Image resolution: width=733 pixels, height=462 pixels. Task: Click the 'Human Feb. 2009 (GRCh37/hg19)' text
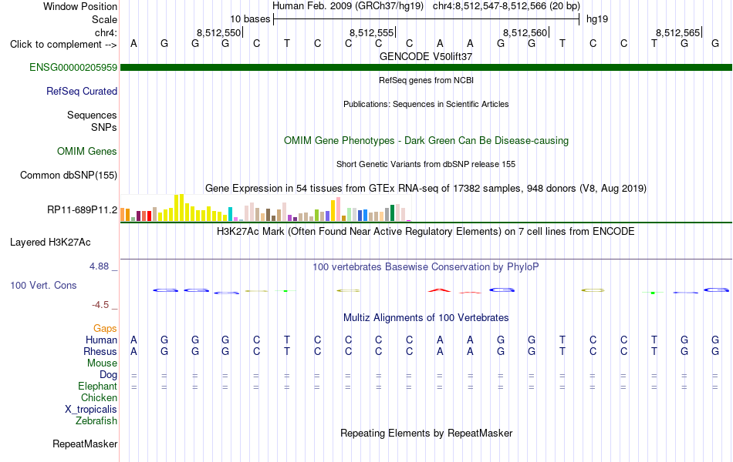point(348,6)
